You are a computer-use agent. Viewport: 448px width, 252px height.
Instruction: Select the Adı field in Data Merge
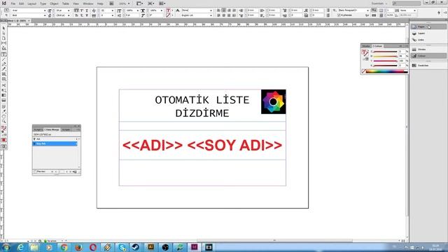[x=55, y=139]
